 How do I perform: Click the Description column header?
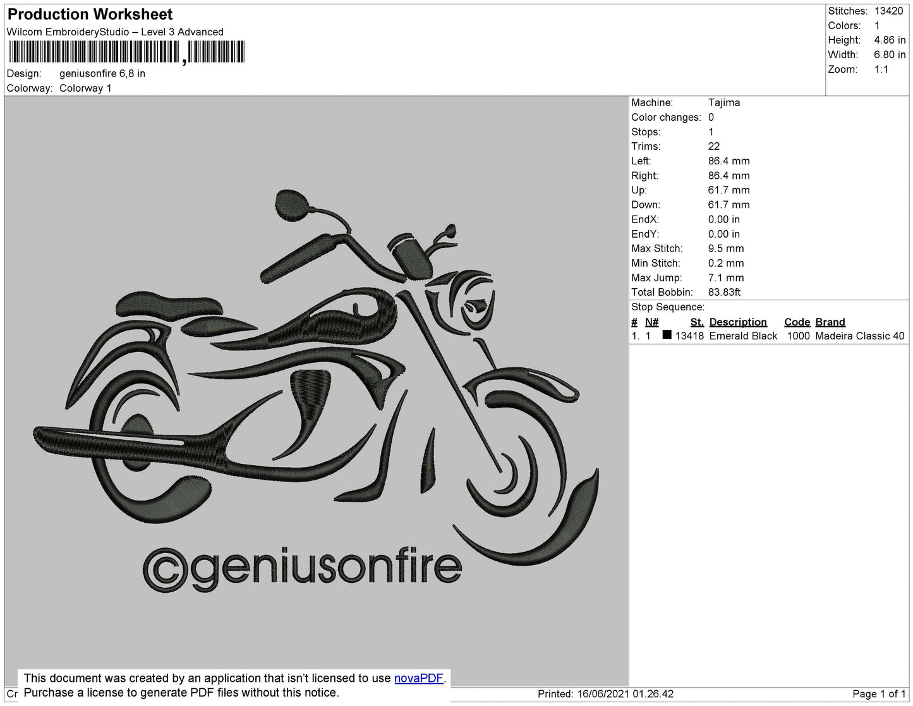point(738,322)
